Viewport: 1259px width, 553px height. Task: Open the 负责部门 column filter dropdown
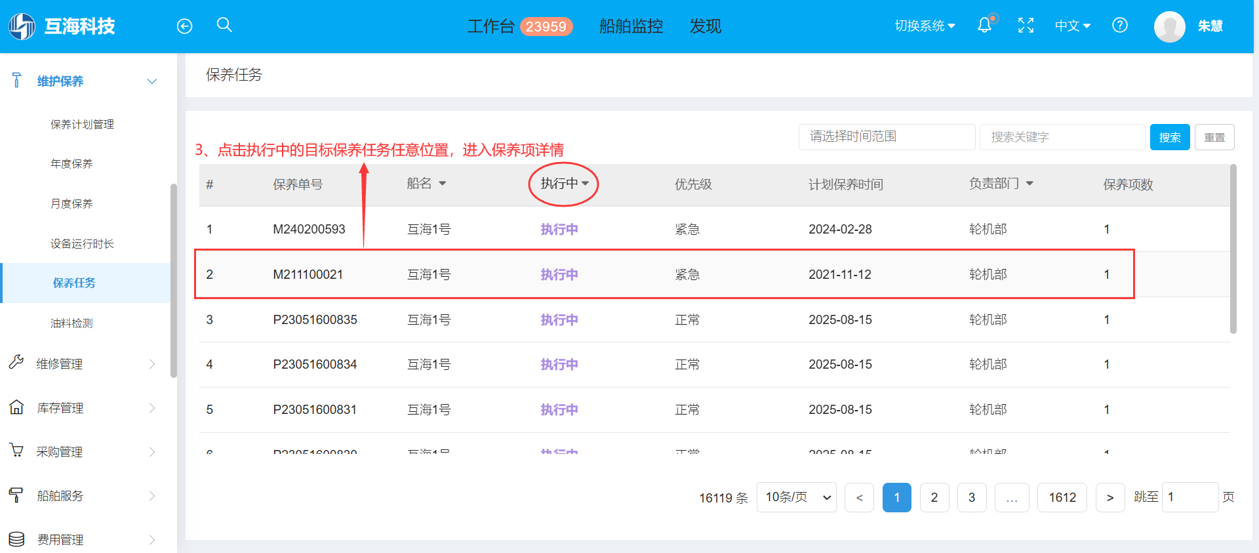1029,184
